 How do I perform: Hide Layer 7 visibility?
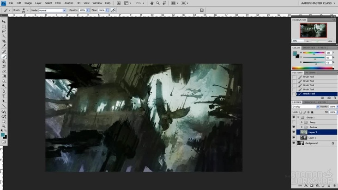tap(294, 132)
